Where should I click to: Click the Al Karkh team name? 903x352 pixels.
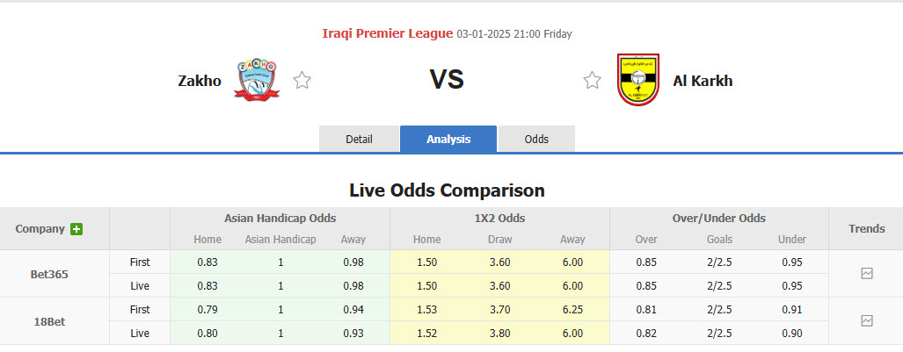click(703, 81)
